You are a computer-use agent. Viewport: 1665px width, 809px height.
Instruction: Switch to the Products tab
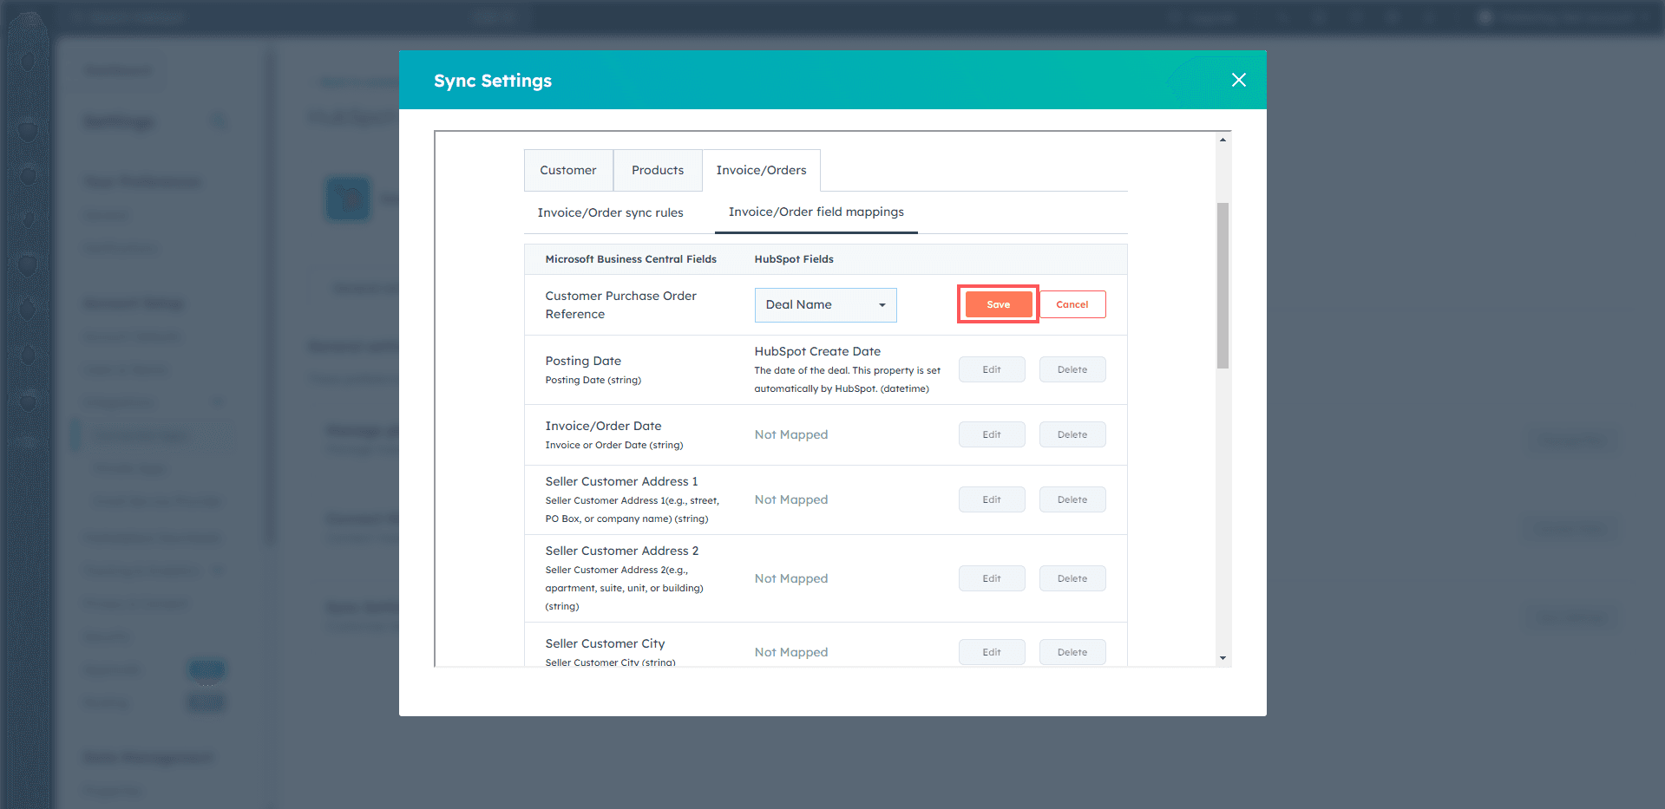(x=658, y=170)
